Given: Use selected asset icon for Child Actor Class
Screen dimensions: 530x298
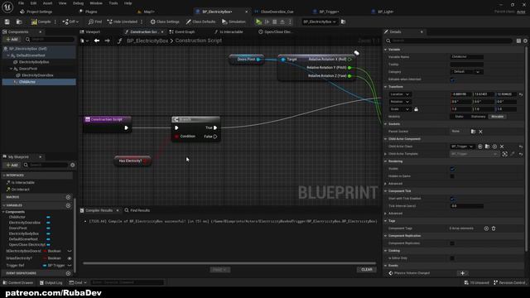Looking at the screenshot, I should tap(480, 147).
